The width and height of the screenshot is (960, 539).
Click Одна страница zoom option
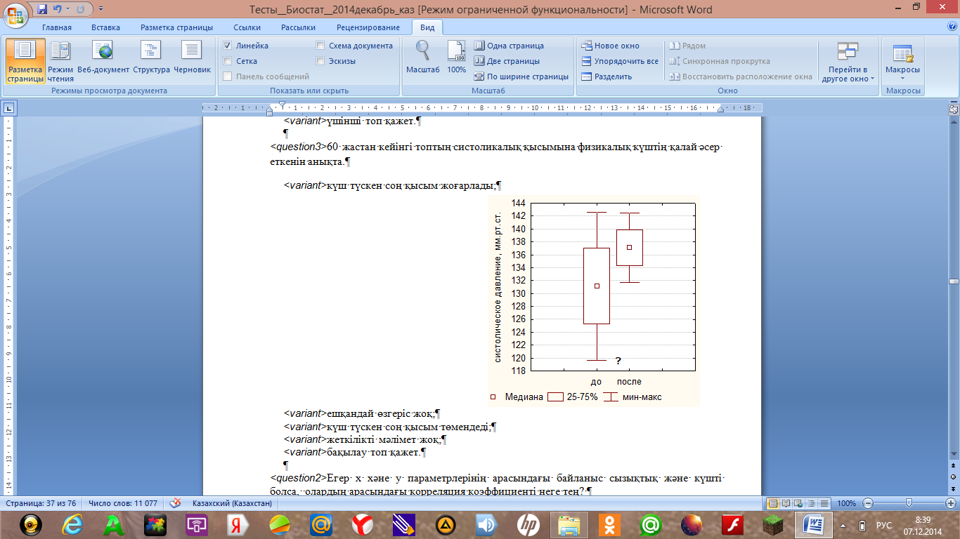click(x=509, y=46)
